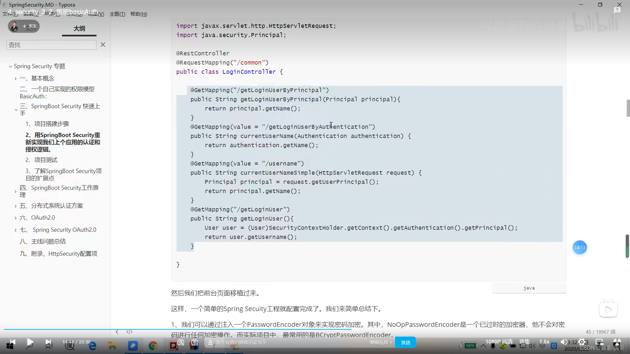The height and width of the screenshot is (354, 630).
Task: Click the 查找 search field
Action: 52,45
